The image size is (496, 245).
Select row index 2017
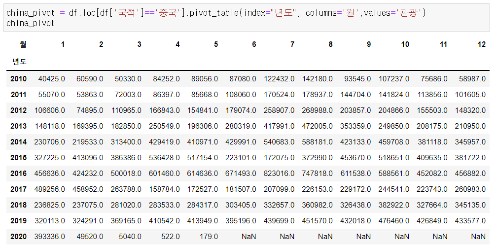click(19, 189)
